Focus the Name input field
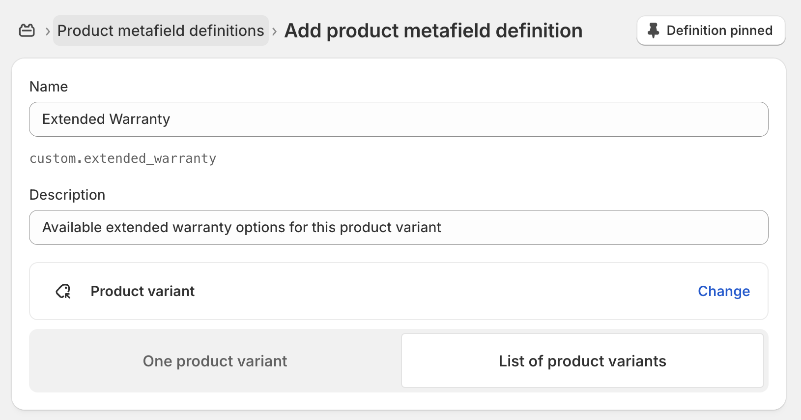Image resolution: width=801 pixels, height=420 pixels. (x=398, y=120)
